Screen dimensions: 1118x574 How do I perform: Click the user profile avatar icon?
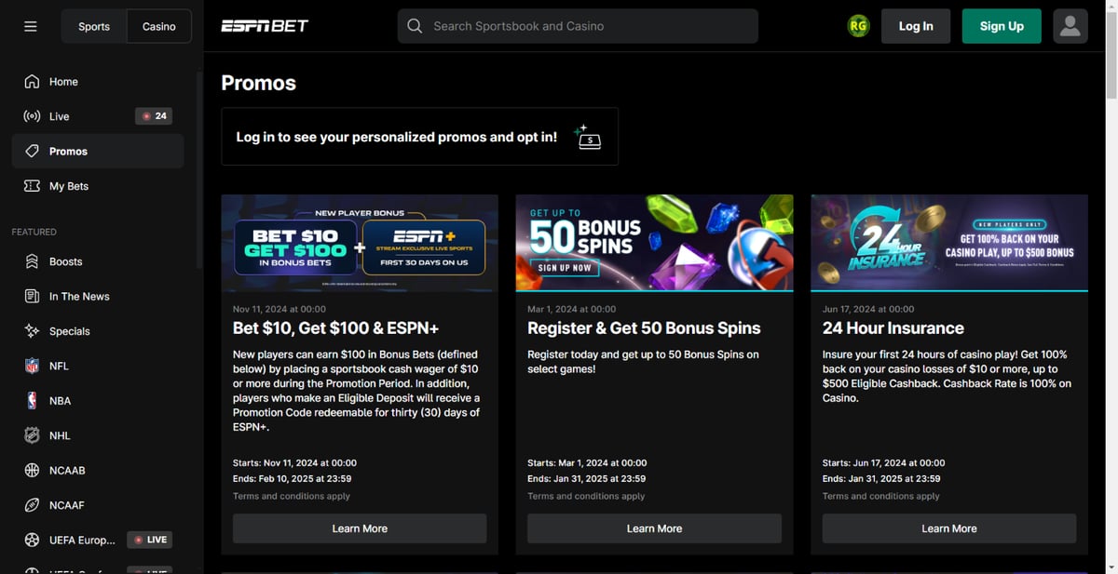(1070, 26)
